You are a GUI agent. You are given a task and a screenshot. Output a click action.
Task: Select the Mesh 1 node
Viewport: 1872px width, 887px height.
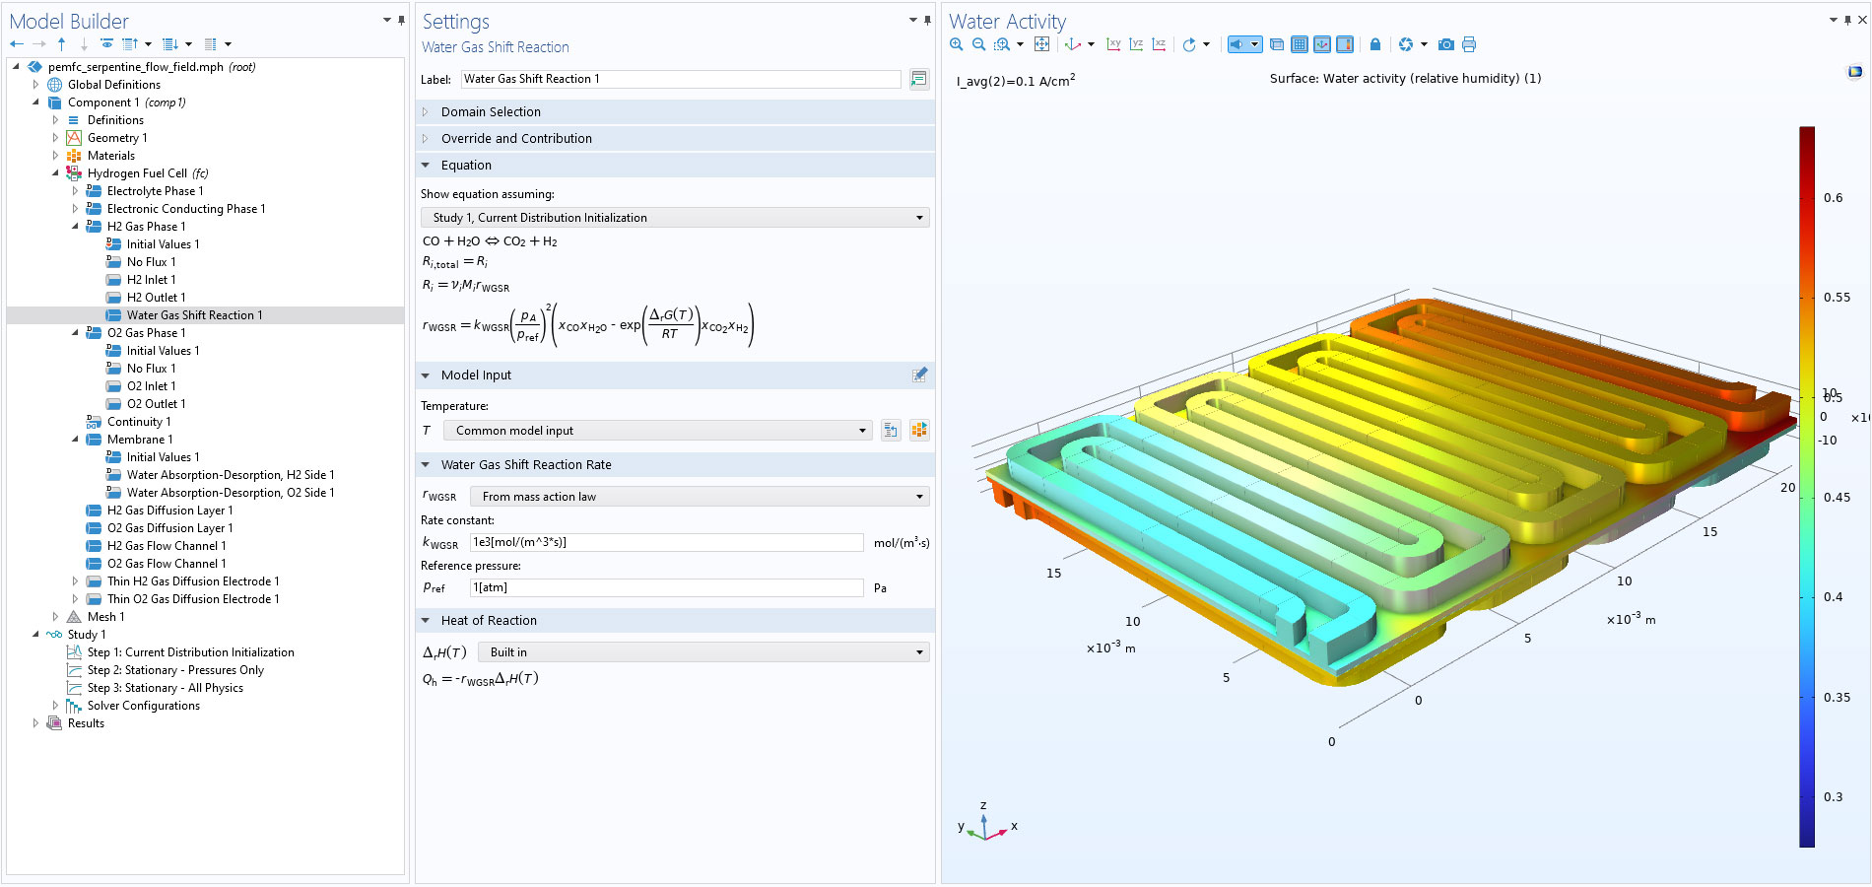pos(105,617)
